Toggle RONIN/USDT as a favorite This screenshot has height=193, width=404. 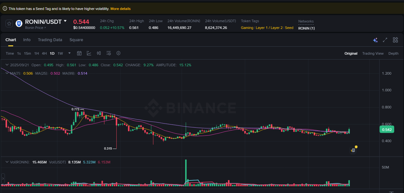point(8,23)
